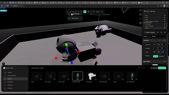This screenshot has width=169, height=95.
Task: Select the monkey.obj asset thumbnail
Action: (x=91, y=76)
